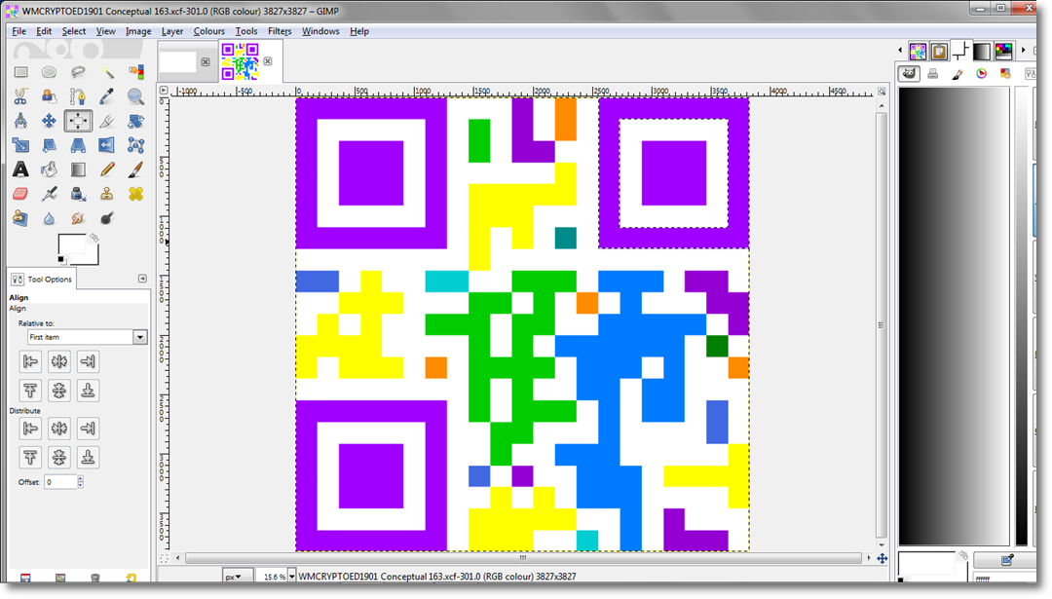
Task: Pick the Color Picker eyedropper tool
Action: pos(107,96)
